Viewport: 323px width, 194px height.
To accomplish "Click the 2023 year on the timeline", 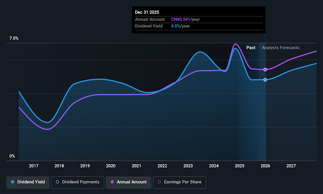I will (188, 166).
